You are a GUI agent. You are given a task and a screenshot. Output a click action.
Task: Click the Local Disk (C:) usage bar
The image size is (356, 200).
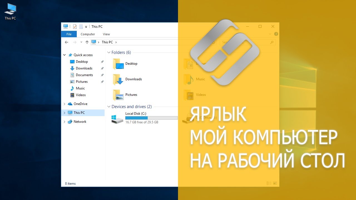(x=151, y=118)
